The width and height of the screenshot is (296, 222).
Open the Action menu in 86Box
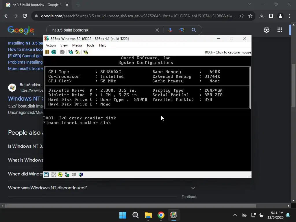(51, 45)
